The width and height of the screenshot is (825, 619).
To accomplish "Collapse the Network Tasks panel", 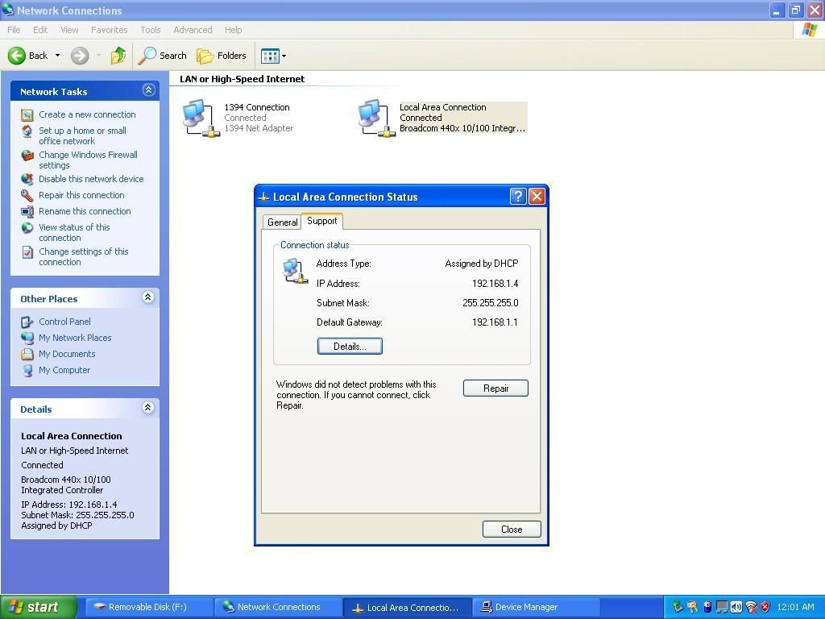I will tap(149, 90).
